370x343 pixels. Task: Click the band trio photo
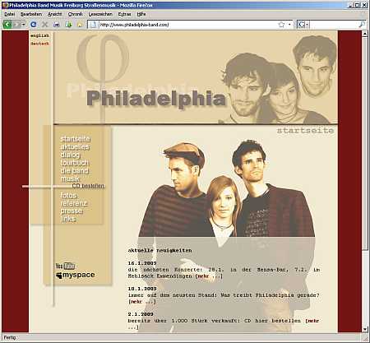click(x=227, y=188)
